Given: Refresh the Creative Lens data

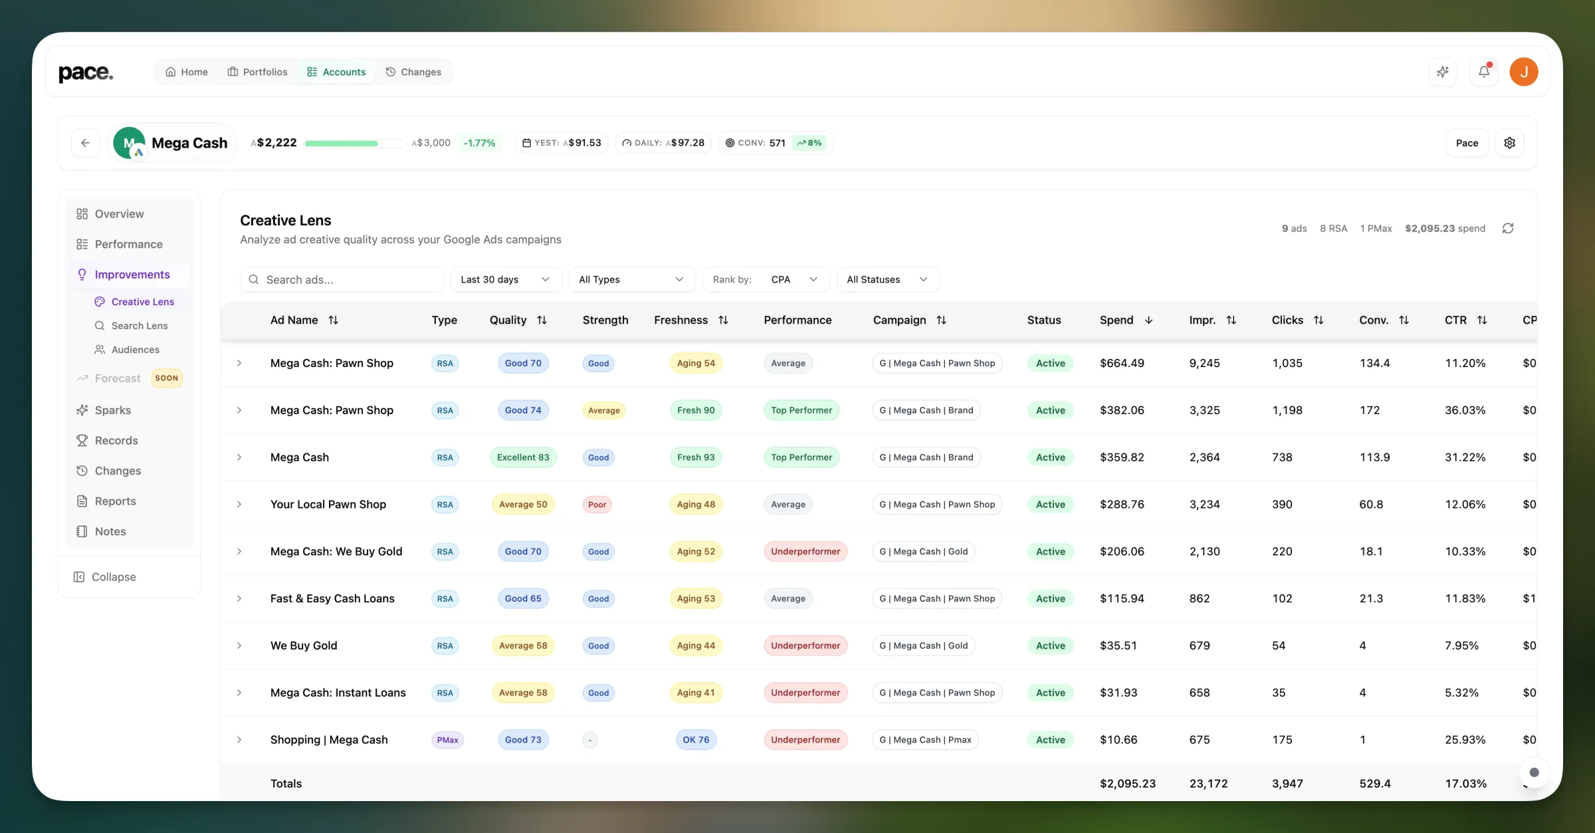Looking at the screenshot, I should coord(1508,228).
